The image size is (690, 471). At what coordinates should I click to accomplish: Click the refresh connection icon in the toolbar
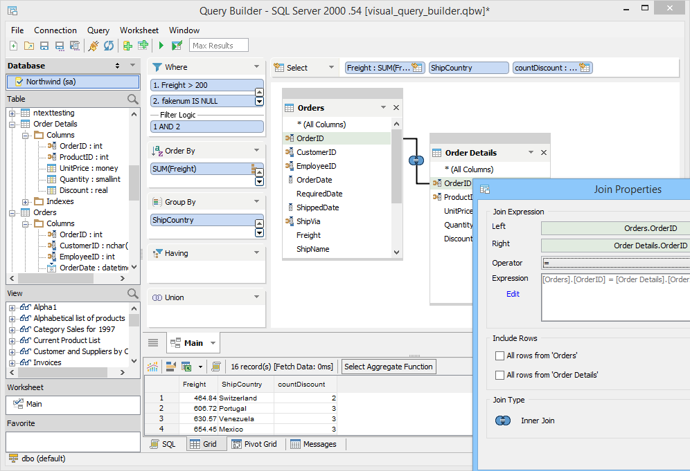click(109, 46)
